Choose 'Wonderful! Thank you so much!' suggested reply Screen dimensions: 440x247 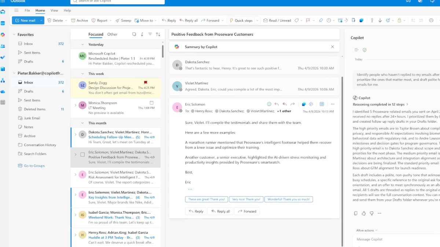pos(289,199)
